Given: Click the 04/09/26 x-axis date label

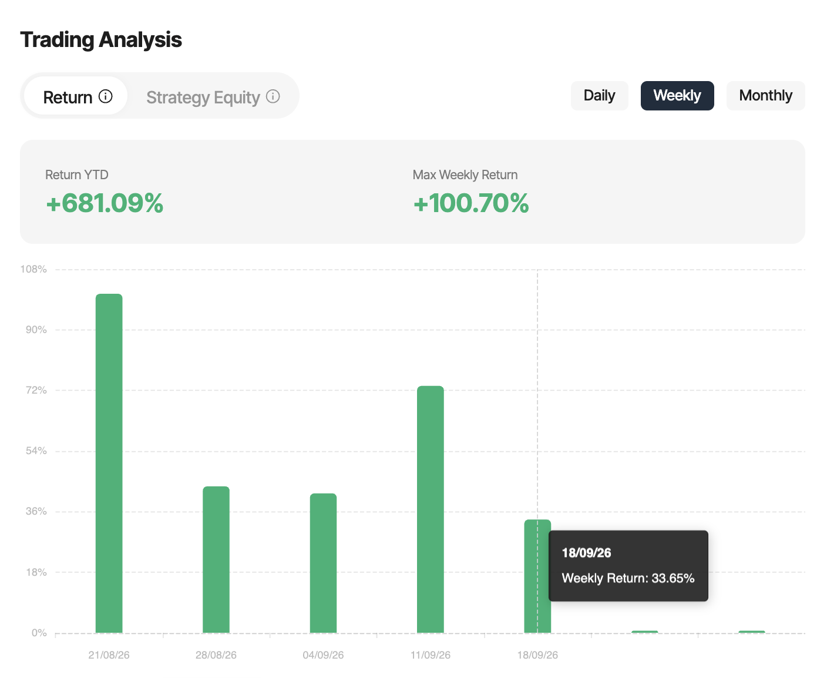Looking at the screenshot, I should (324, 655).
